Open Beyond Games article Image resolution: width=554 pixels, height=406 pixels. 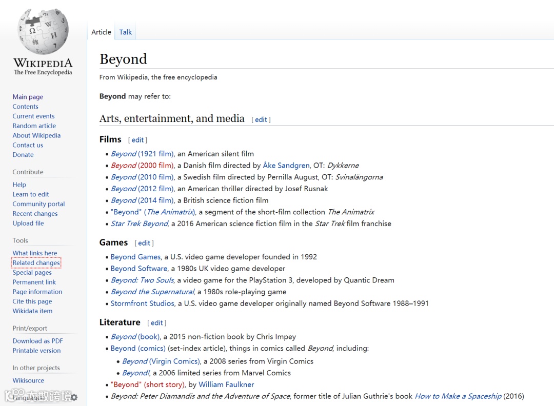coord(135,257)
